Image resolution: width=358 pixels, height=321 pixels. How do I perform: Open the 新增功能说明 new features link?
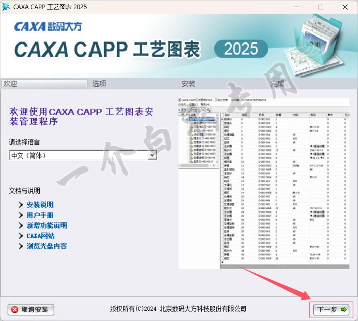pyautogui.click(x=46, y=225)
